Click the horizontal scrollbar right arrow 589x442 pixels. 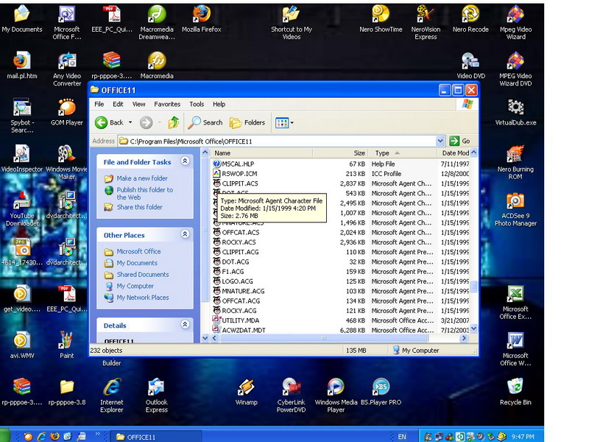(465, 338)
